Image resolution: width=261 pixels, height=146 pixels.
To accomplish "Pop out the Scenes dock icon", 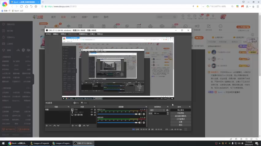I will pyautogui.click(x=69, y=107).
